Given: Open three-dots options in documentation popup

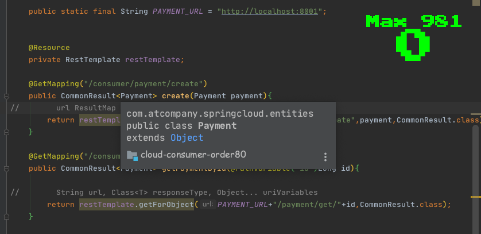Looking at the screenshot, I should click(x=325, y=157).
